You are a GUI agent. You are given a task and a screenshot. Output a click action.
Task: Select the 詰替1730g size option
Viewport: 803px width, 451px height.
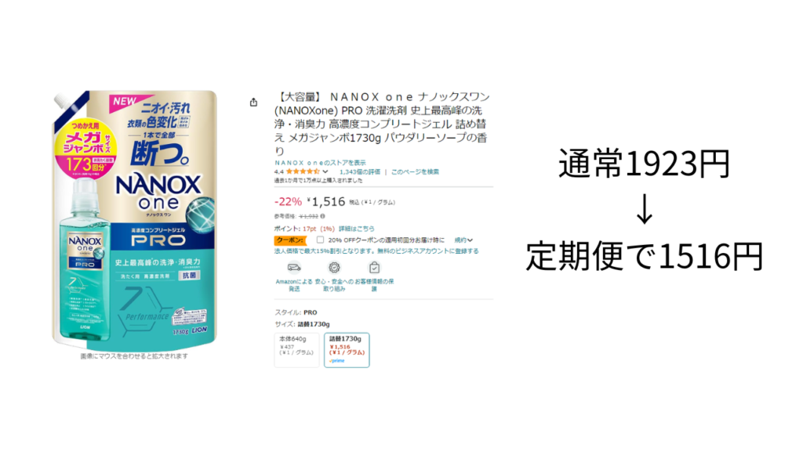click(x=347, y=350)
